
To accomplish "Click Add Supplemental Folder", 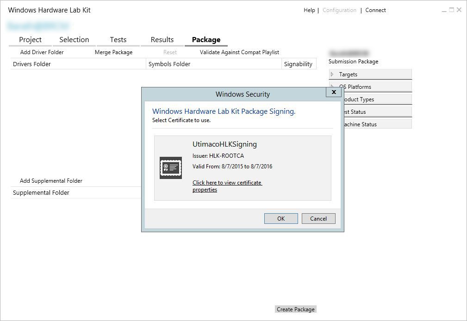I will click(51, 181).
